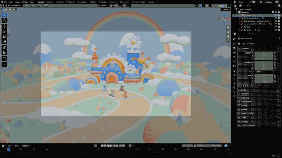Viewport: 282px width, 158px height.
Task: Open the Rotation Mode XYZ Euler dropdown
Action: (264, 72)
